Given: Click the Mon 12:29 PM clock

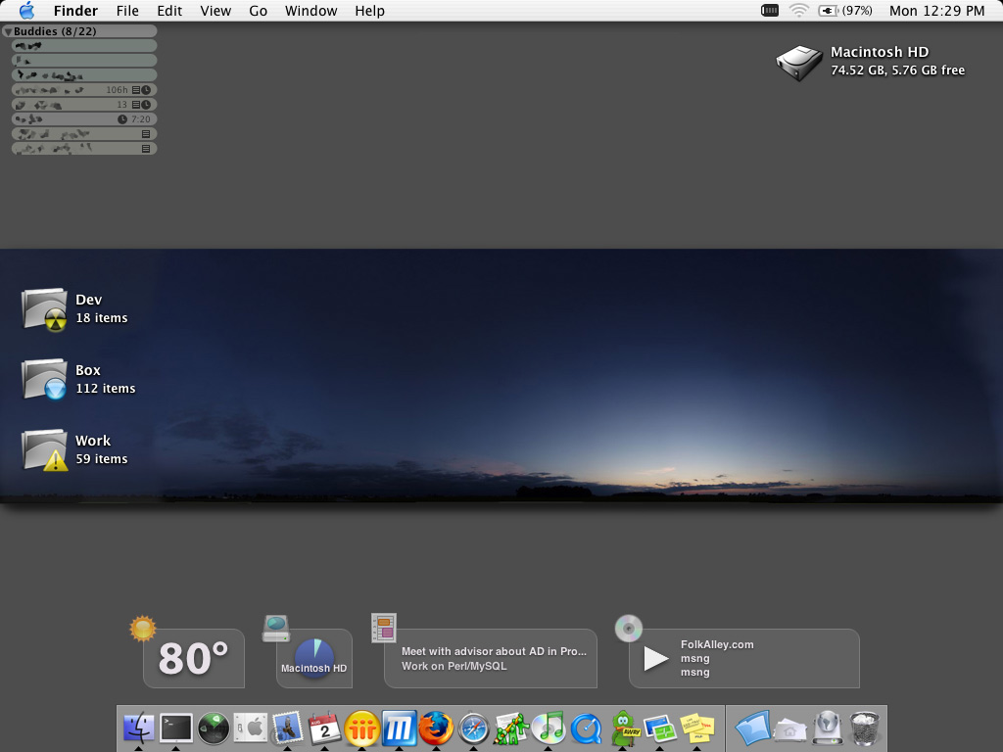Looking at the screenshot, I should click(x=937, y=11).
